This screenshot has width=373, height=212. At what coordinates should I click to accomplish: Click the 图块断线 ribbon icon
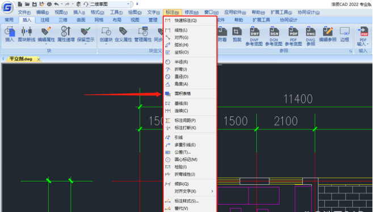coord(27,35)
